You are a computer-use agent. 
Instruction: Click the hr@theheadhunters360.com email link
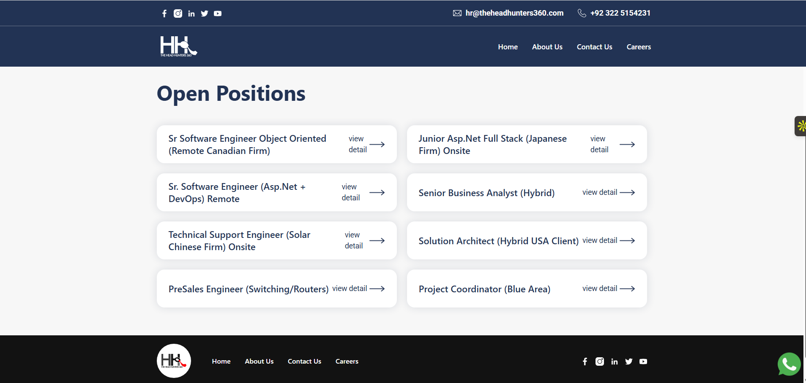[514, 13]
